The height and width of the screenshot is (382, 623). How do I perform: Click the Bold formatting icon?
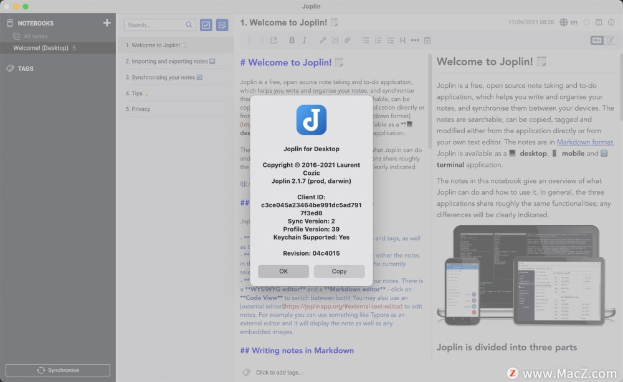(292, 40)
